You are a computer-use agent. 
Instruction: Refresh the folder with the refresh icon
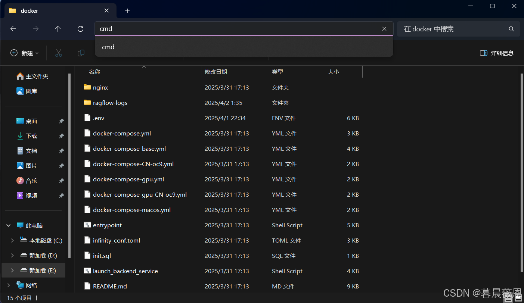tap(80, 29)
